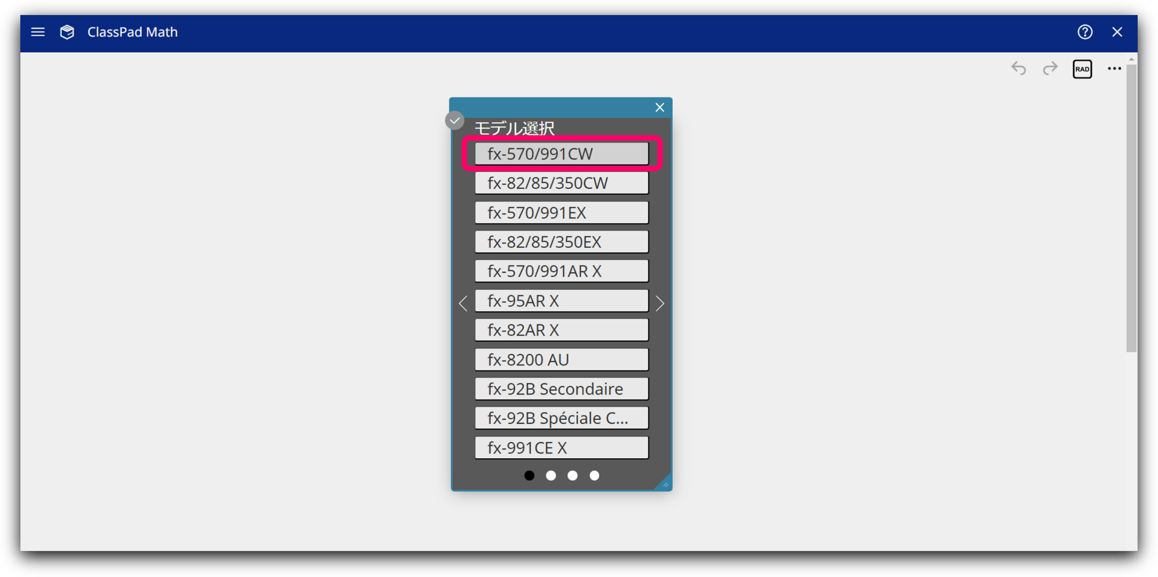This screenshot has width=1158, height=577.
Task: Go to next model page arrow
Action: pyautogui.click(x=660, y=303)
